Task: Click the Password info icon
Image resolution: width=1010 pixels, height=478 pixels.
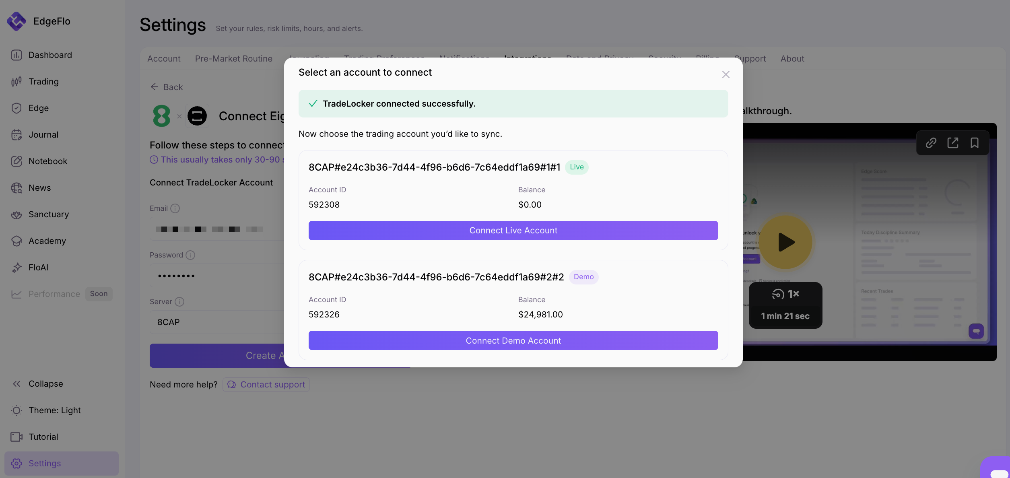Action: click(x=190, y=255)
